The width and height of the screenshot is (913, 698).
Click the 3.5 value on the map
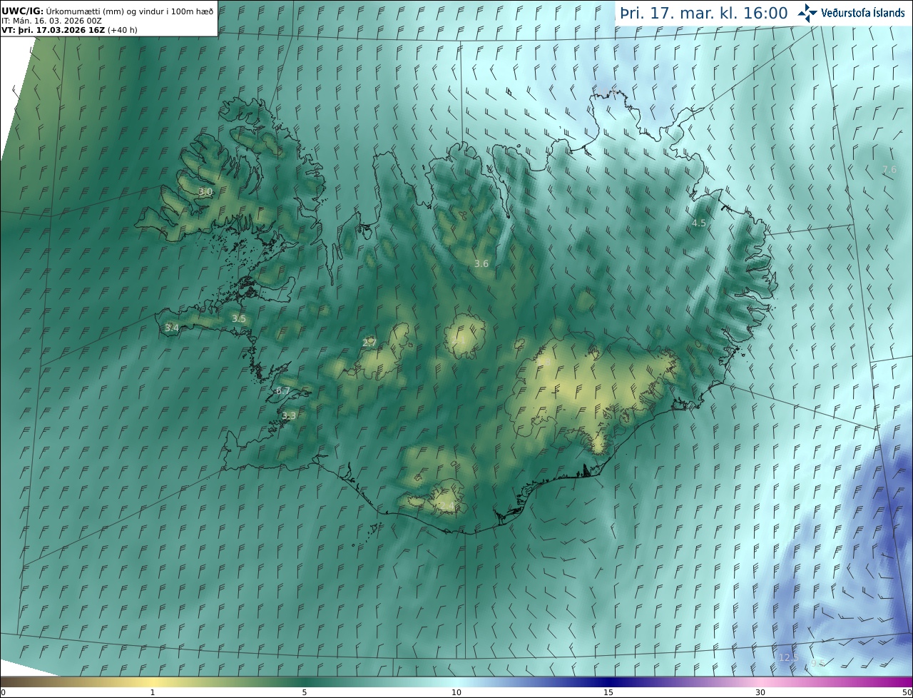pyautogui.click(x=238, y=318)
